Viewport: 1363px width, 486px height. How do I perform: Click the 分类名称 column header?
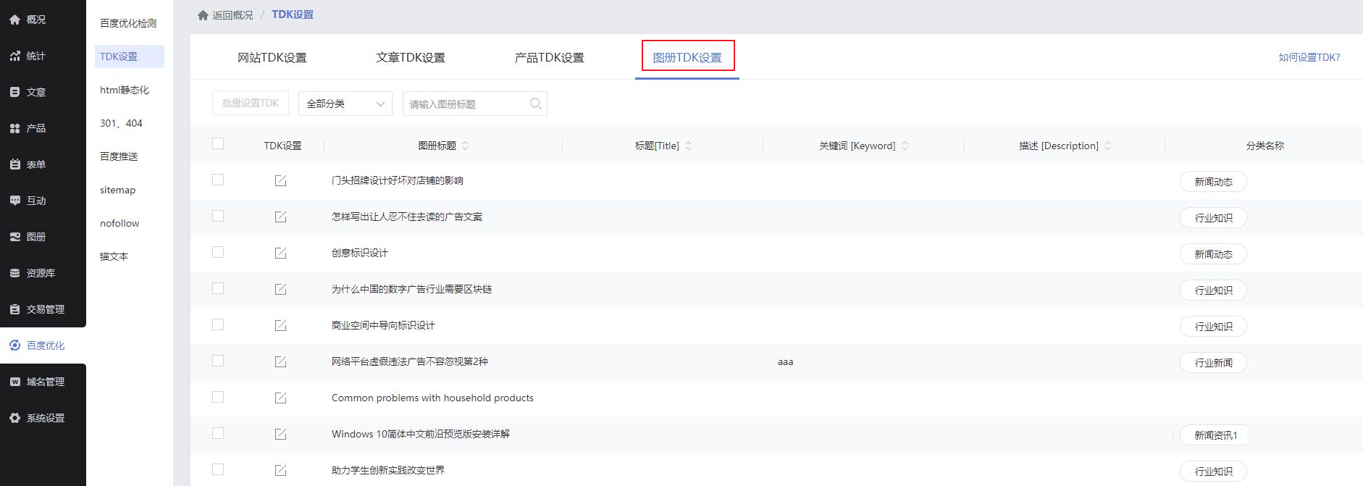tap(1265, 146)
